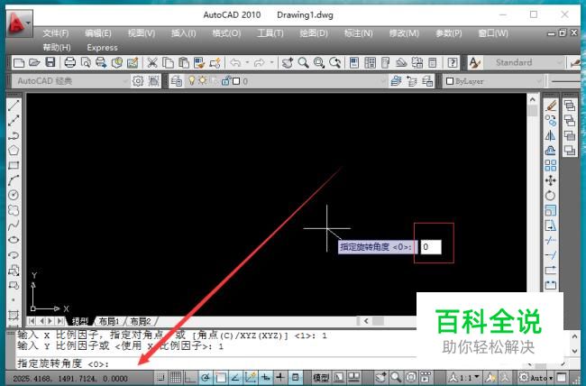The image size is (586, 386).
Task: Select the Polygon draw tool
Action: pos(14,150)
